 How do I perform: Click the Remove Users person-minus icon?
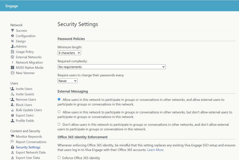[x=12, y=99]
